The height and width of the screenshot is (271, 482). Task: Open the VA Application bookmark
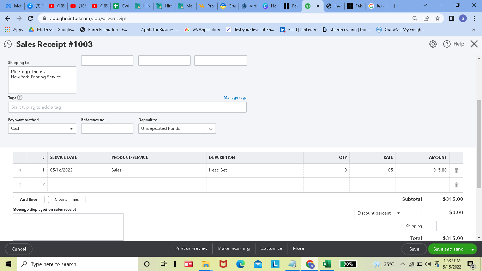(203, 30)
